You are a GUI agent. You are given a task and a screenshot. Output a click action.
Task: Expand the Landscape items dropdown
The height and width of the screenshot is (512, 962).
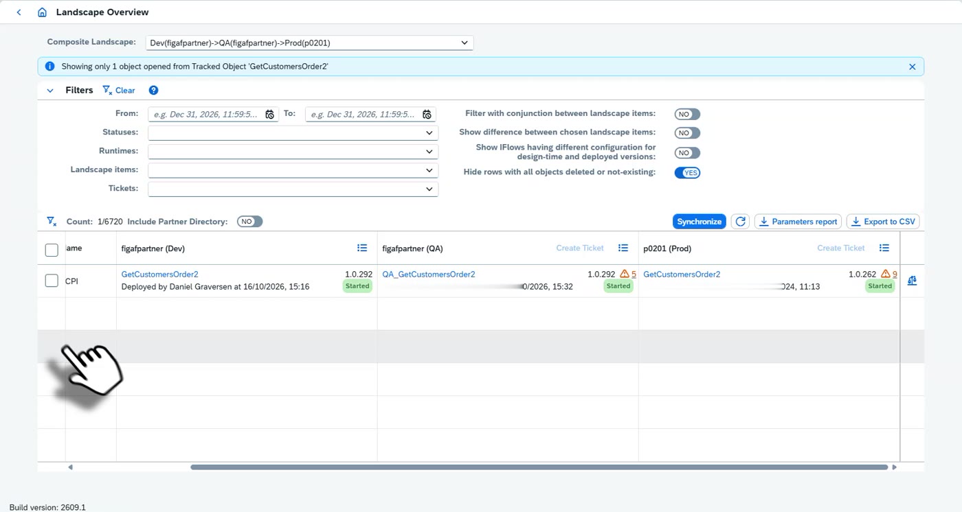tap(429, 170)
